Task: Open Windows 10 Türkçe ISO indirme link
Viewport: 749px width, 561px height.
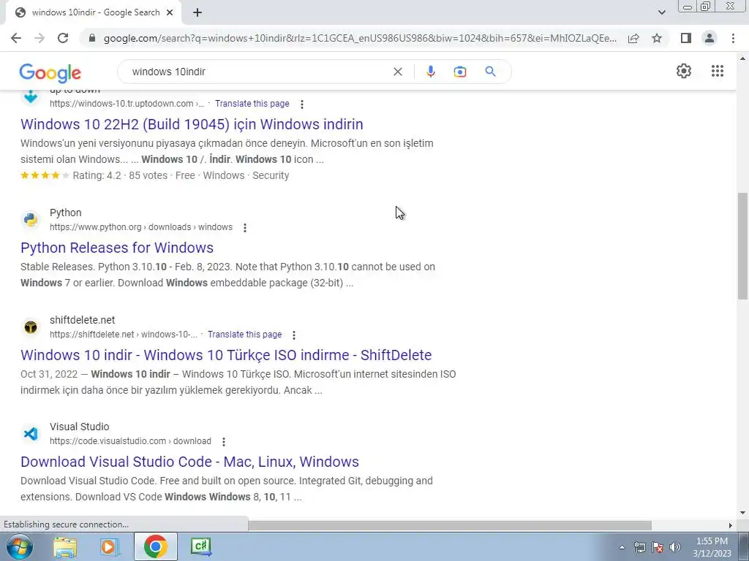Action: (226, 355)
